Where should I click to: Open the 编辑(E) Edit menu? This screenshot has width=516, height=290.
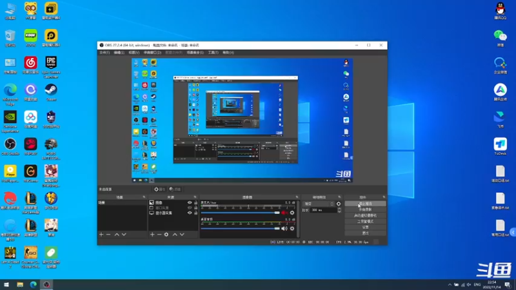tap(119, 53)
